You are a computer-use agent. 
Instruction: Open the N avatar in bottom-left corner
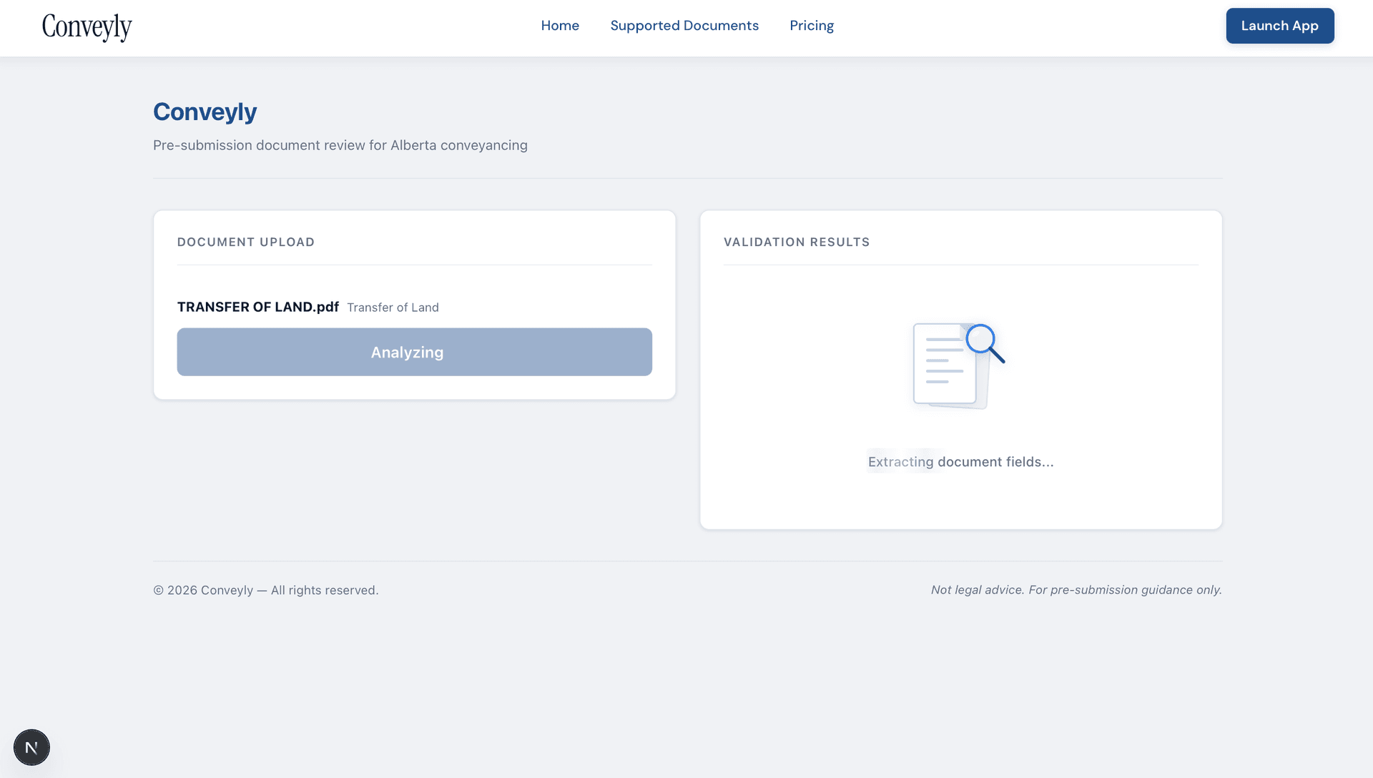(x=31, y=747)
